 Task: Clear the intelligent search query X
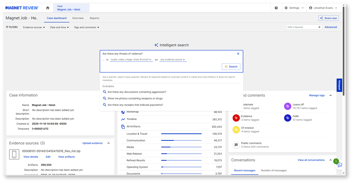coord(238,54)
